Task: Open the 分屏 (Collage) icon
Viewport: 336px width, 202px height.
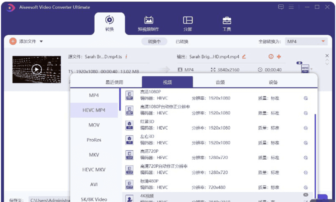Action: point(188,20)
